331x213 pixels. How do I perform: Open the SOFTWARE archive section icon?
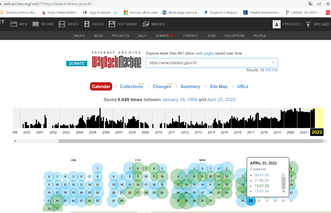coord(112,24)
